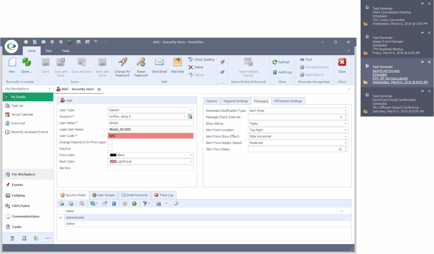This screenshot has width=434, height=254.
Task: Collapse the My Workplace navigation panel
Action: click(49, 89)
